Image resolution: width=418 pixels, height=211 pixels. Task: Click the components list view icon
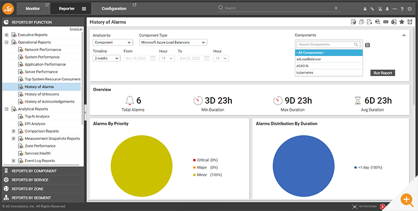(x=367, y=45)
